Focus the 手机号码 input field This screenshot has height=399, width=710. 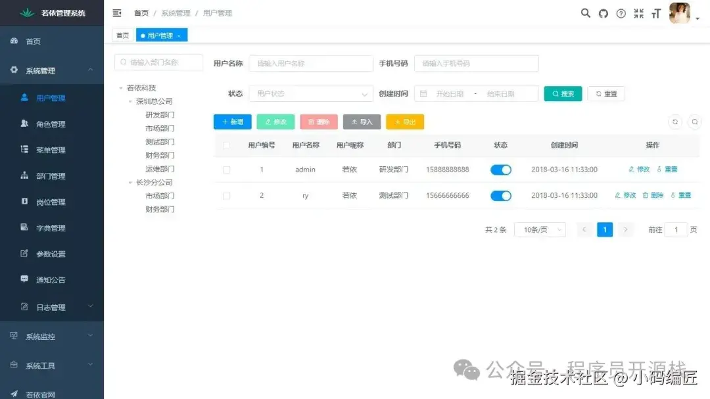pos(477,63)
